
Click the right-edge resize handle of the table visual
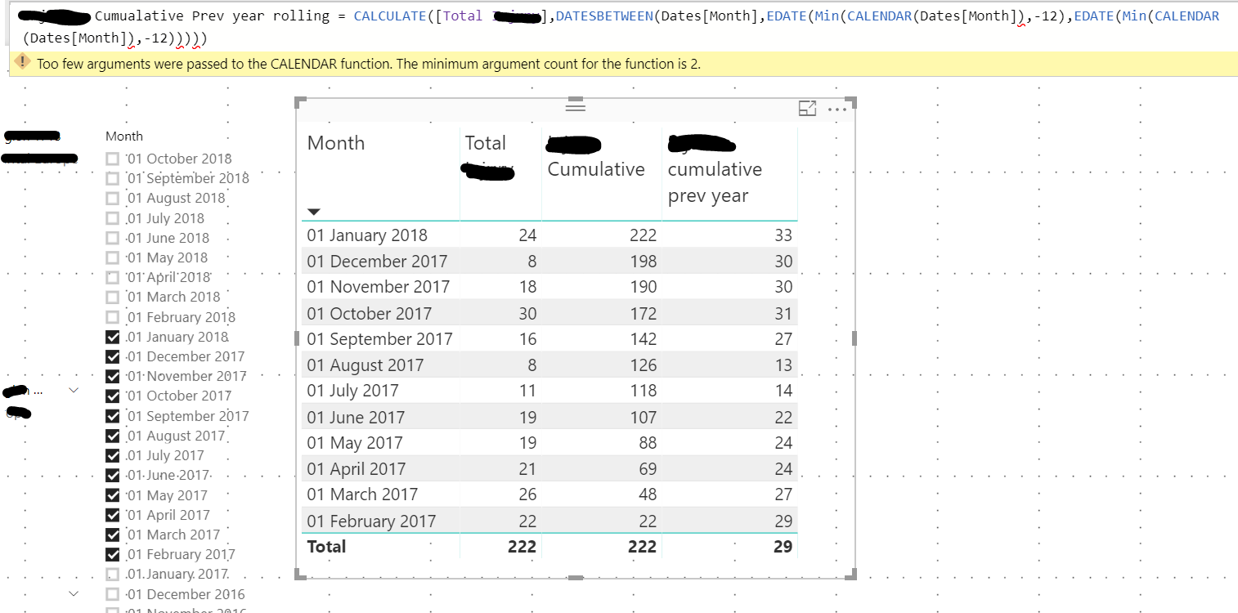[854, 338]
